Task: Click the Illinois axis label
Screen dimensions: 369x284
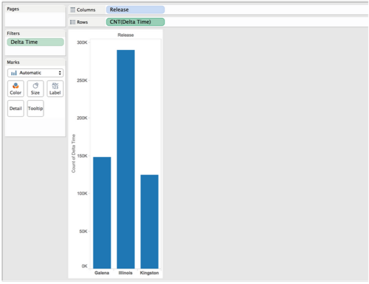Action: pyautogui.click(x=126, y=273)
